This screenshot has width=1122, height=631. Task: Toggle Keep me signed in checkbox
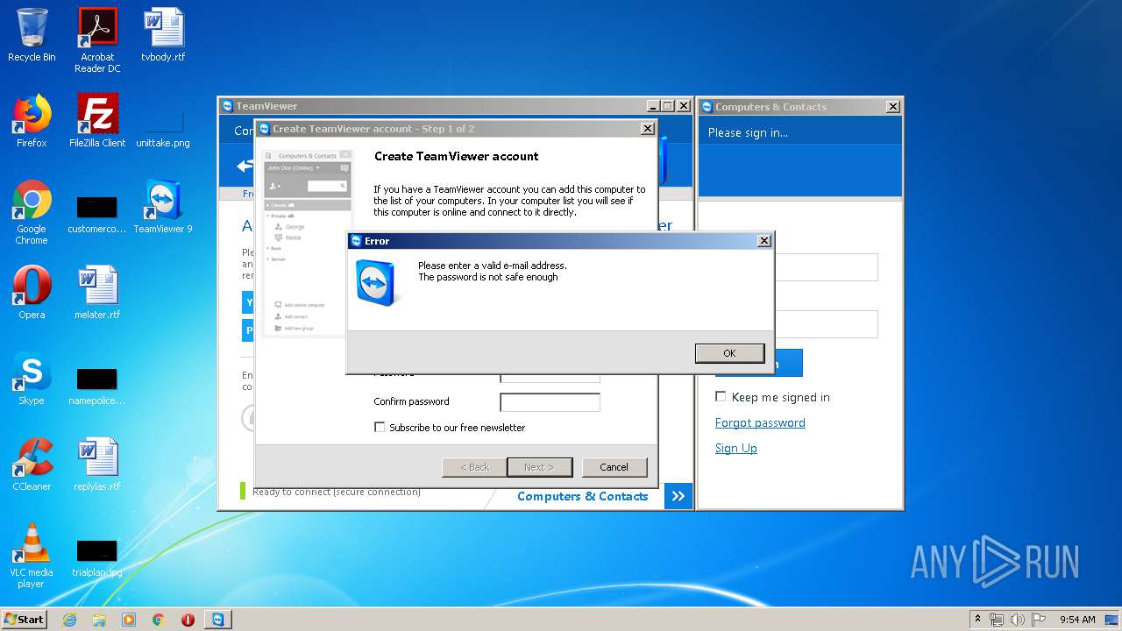pyautogui.click(x=721, y=397)
